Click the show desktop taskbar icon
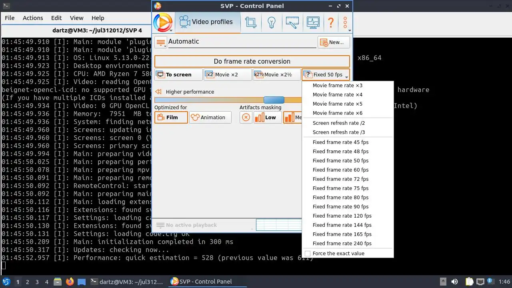 (82, 282)
